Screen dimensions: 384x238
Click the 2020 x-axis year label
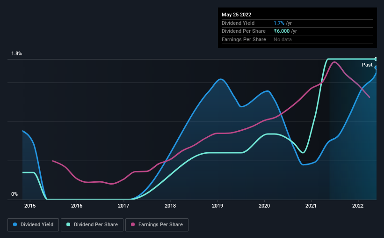coord(264,206)
